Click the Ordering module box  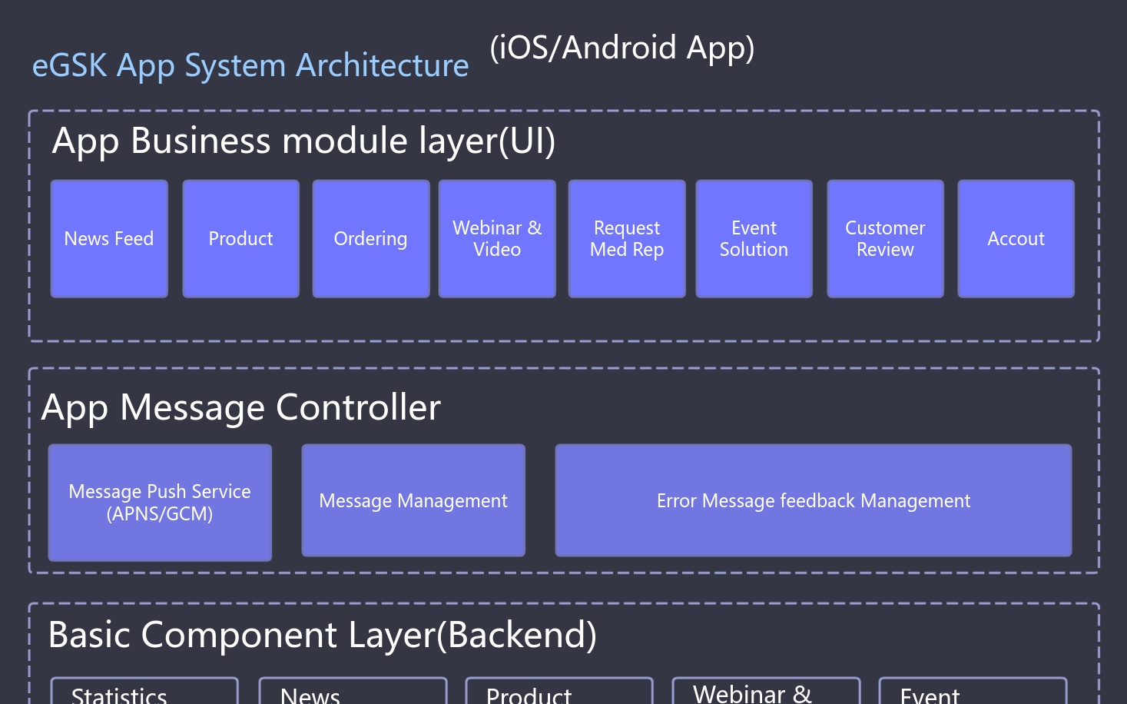370,239
